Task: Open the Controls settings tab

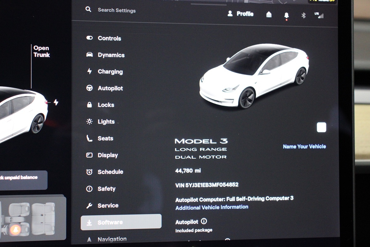Action: 109,38
